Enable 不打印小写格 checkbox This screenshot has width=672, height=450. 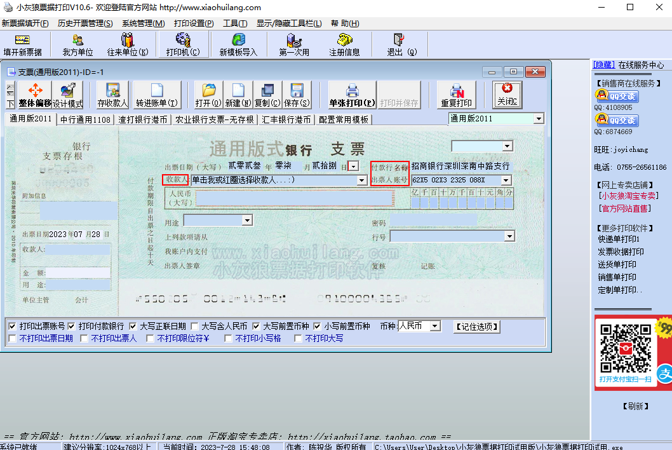[x=228, y=339]
